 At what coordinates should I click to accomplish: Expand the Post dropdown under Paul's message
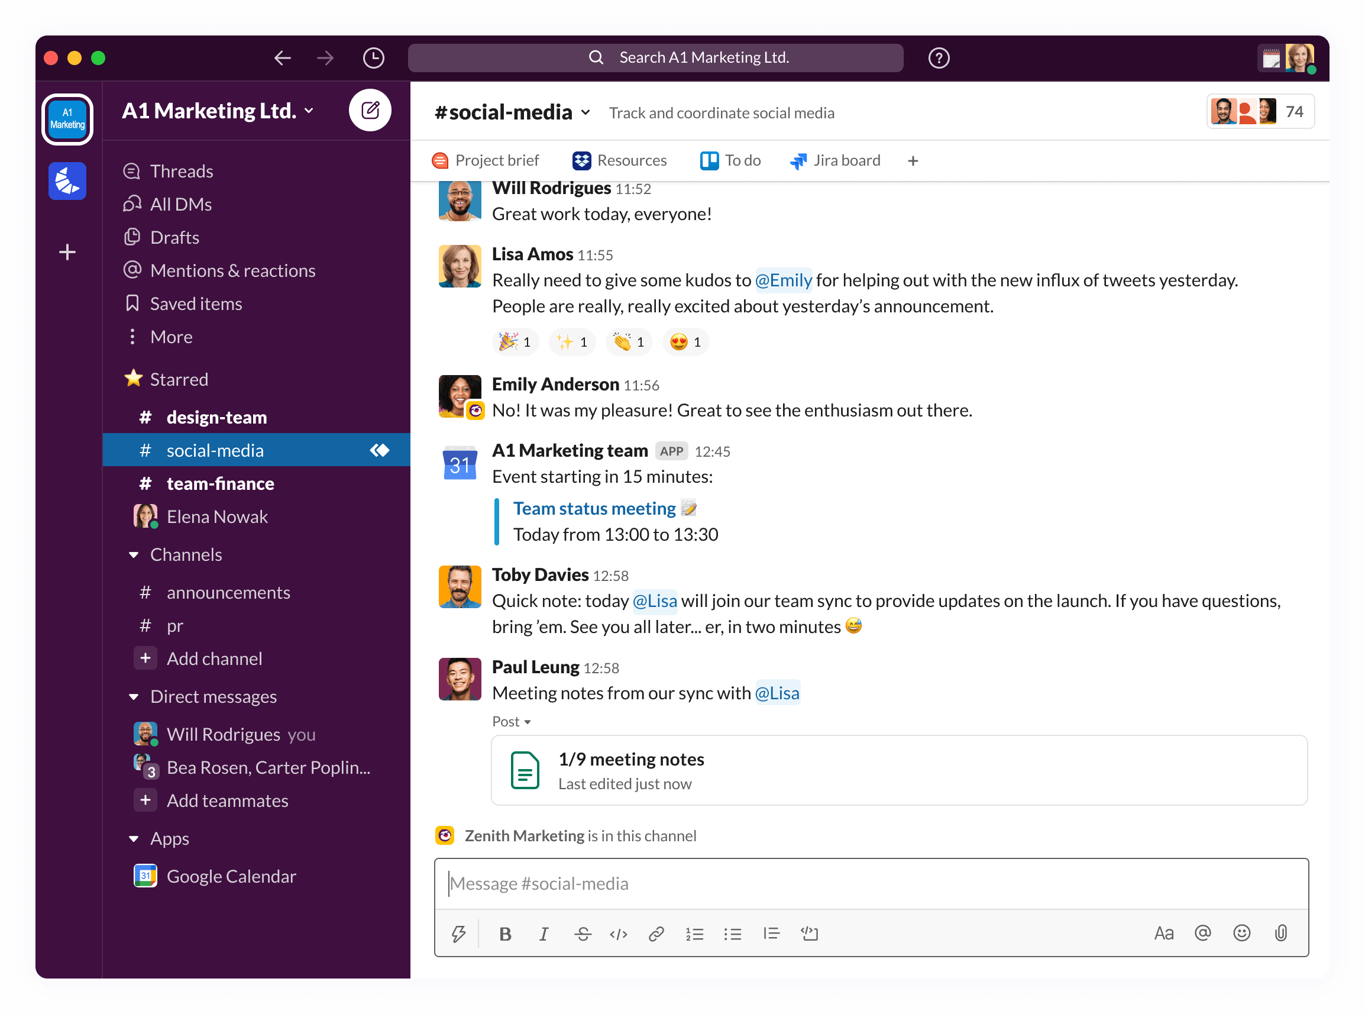[512, 721]
